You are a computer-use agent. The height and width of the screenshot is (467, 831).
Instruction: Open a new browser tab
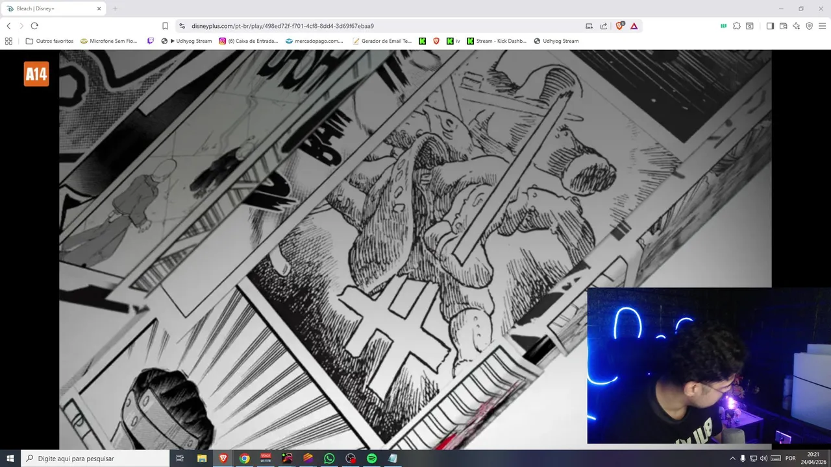coord(115,8)
